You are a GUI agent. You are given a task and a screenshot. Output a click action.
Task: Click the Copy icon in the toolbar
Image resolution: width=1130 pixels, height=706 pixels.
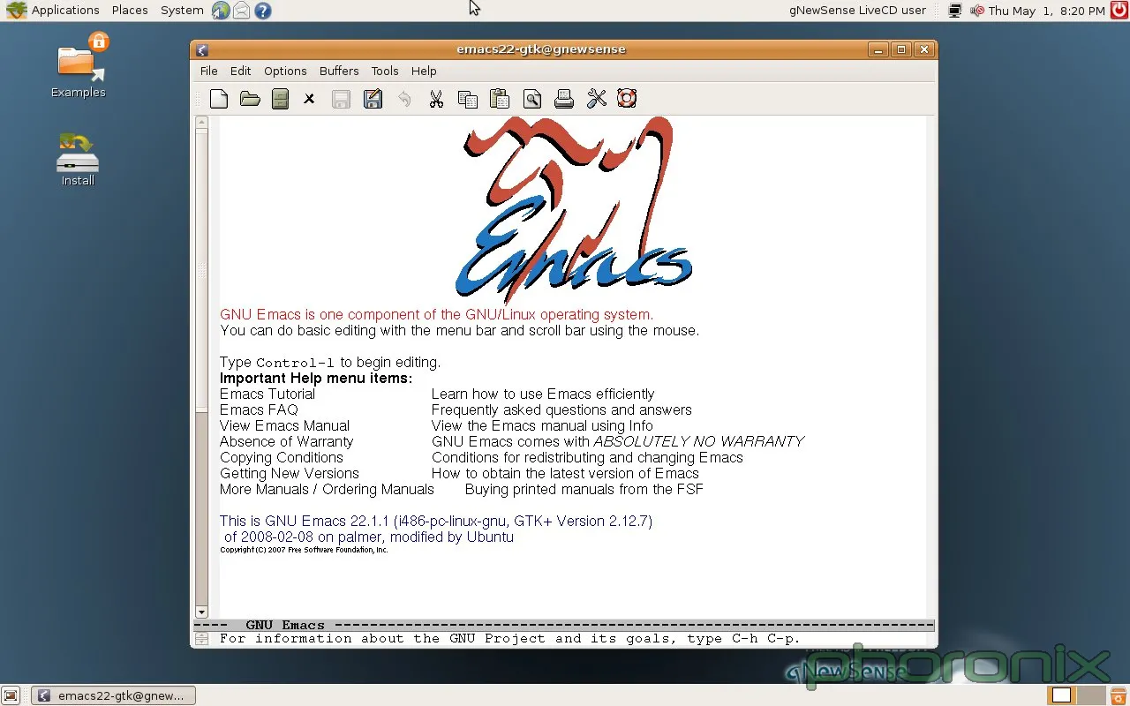tap(468, 99)
